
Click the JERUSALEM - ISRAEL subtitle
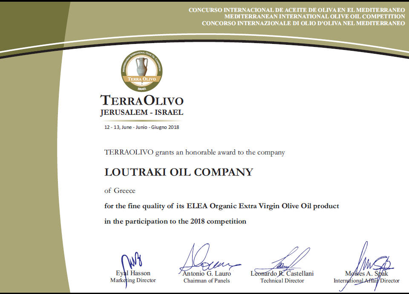coord(142,112)
